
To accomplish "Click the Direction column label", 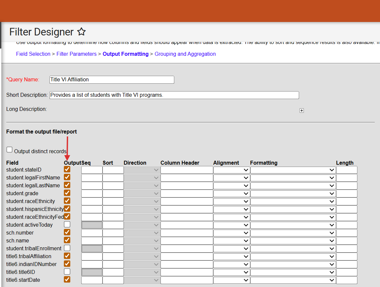I will click(135, 163).
